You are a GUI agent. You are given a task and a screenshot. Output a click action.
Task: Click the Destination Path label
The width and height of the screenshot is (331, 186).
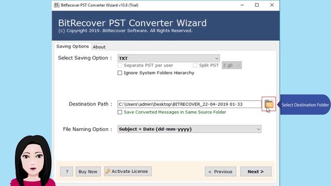click(x=91, y=104)
